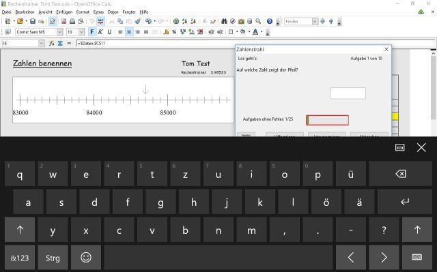This screenshot has width=437, height=272.
Task: Toggle Bold (F) formatting
Action: (92, 32)
